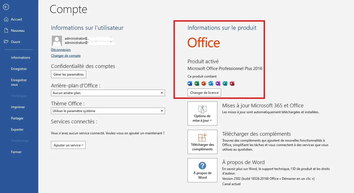Open the Exporter page
The image size is (354, 193).
17,130
